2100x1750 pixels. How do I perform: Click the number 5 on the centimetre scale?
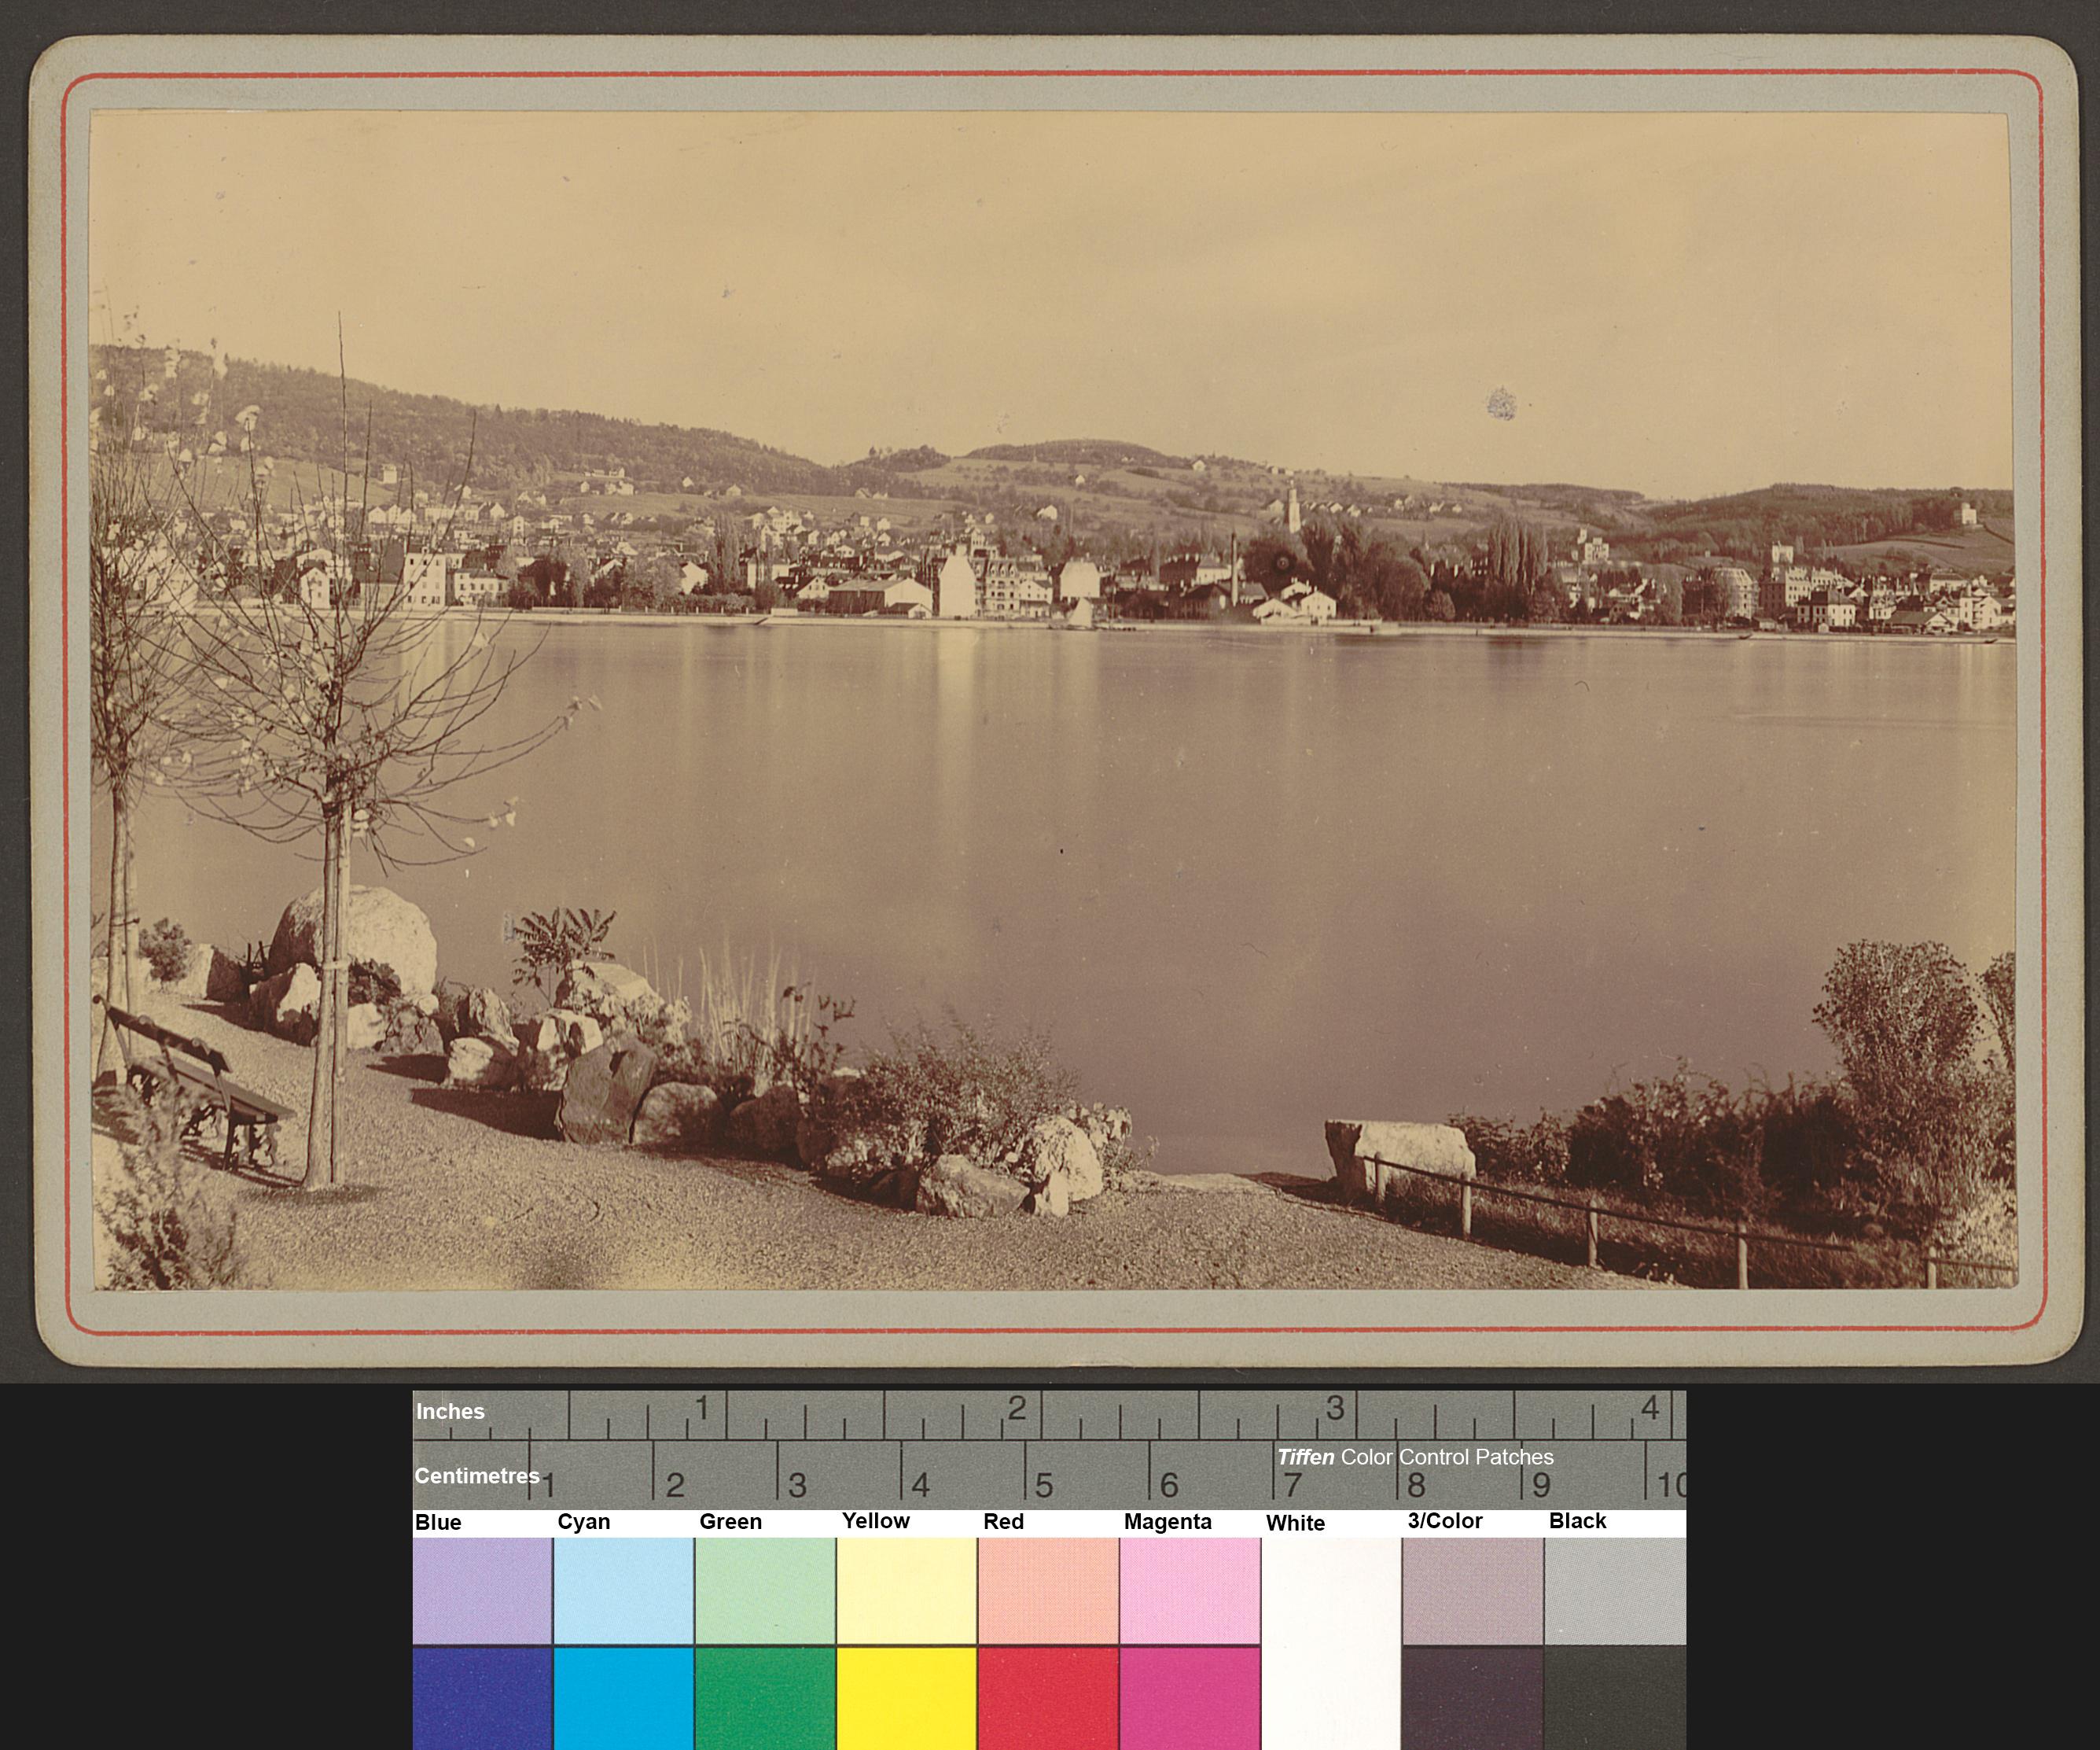[x=1043, y=1485]
